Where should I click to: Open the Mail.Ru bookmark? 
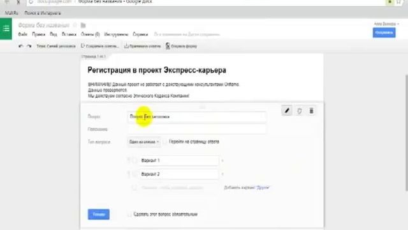[x=11, y=13]
